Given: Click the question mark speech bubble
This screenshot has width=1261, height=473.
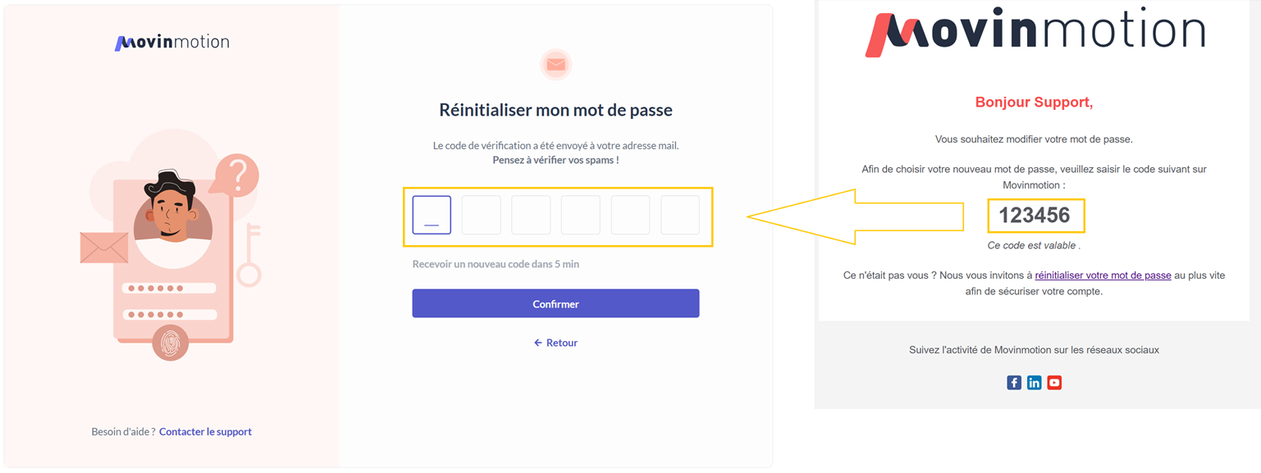Looking at the screenshot, I should coord(238,174).
